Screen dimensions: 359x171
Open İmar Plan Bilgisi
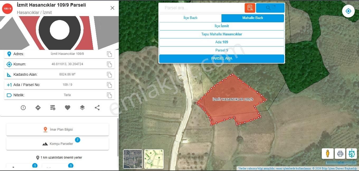point(58,130)
